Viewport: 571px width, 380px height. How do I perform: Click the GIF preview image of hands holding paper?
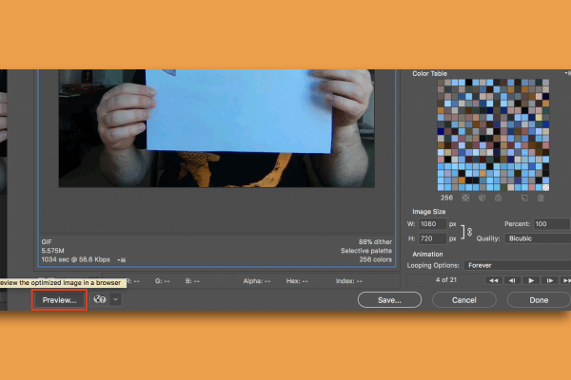217,128
